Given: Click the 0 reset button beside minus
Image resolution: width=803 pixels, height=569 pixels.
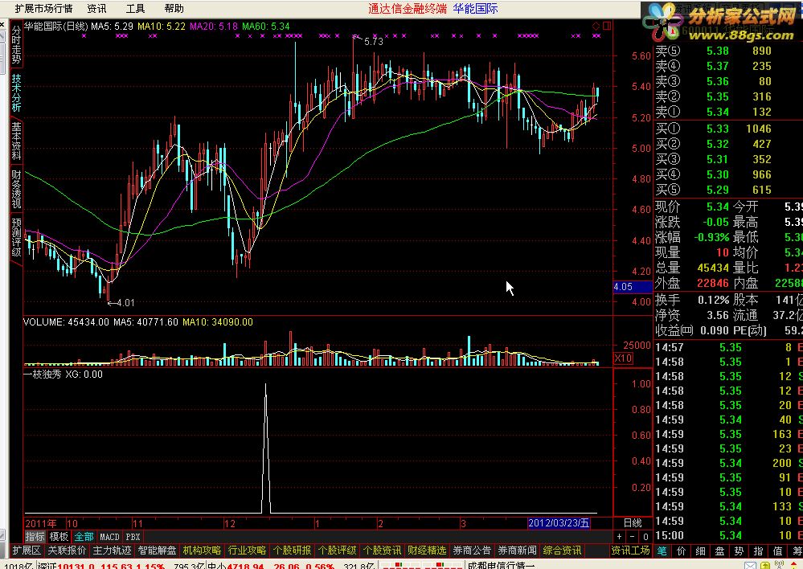Looking at the screenshot, I should click(x=645, y=537).
